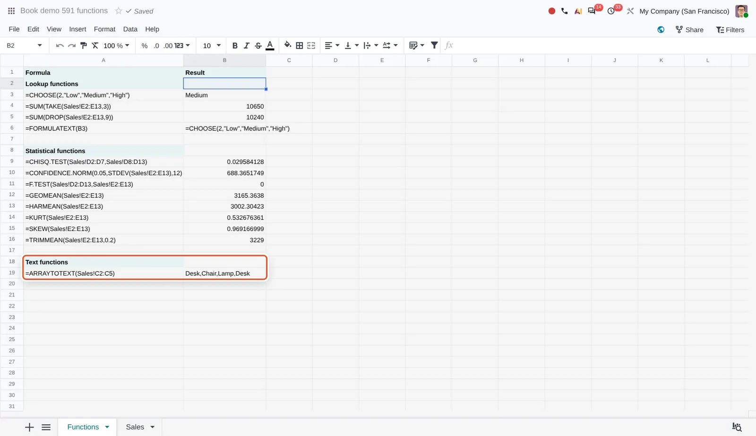The height and width of the screenshot is (436, 756).
Task: Toggle bold formatting
Action: click(235, 45)
